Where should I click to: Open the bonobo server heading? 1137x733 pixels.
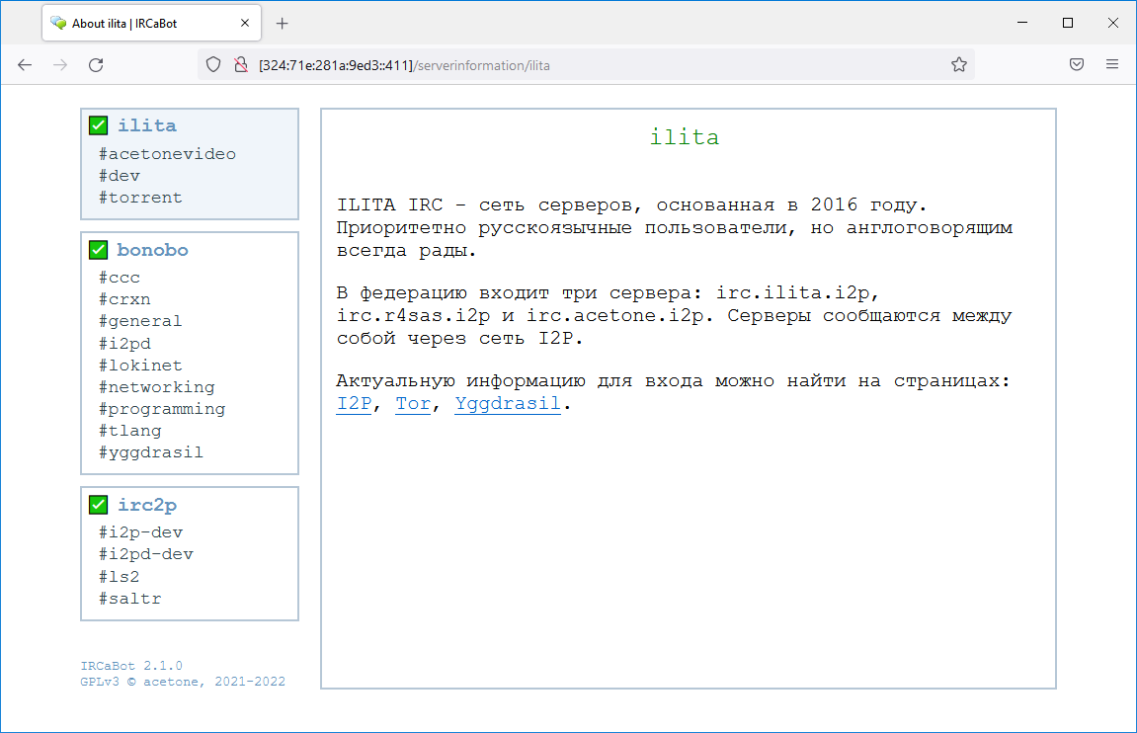tap(152, 250)
